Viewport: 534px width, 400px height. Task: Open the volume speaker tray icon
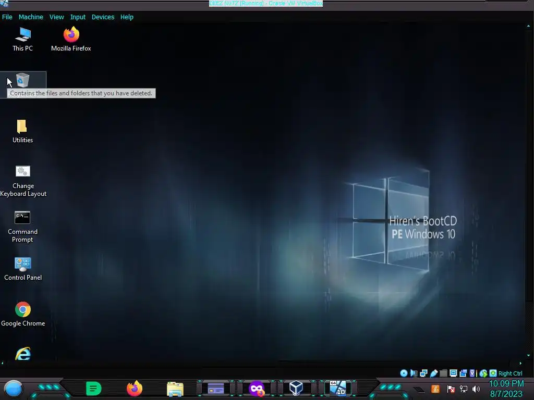pyautogui.click(x=476, y=389)
